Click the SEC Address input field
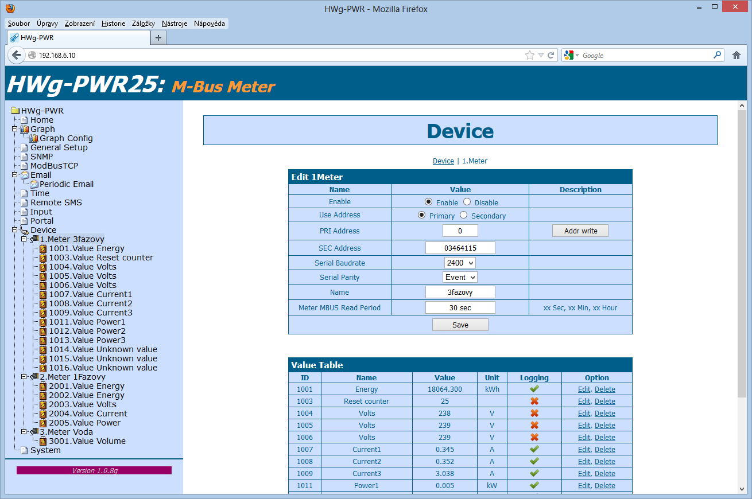The width and height of the screenshot is (752, 499). click(460, 248)
